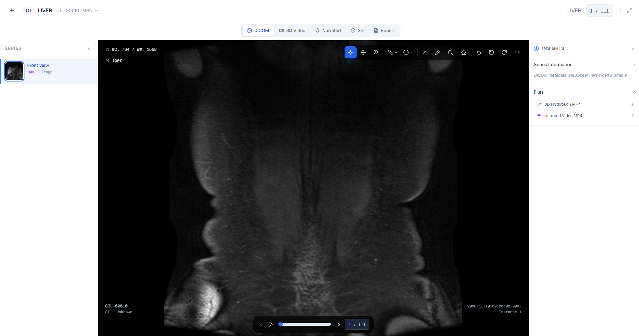
Task: Play the image slice cine loop
Action: coord(270,324)
